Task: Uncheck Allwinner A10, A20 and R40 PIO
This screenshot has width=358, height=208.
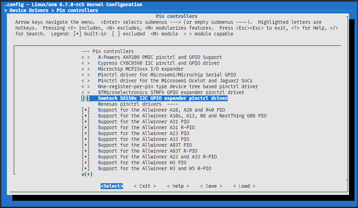Action: click(x=86, y=110)
